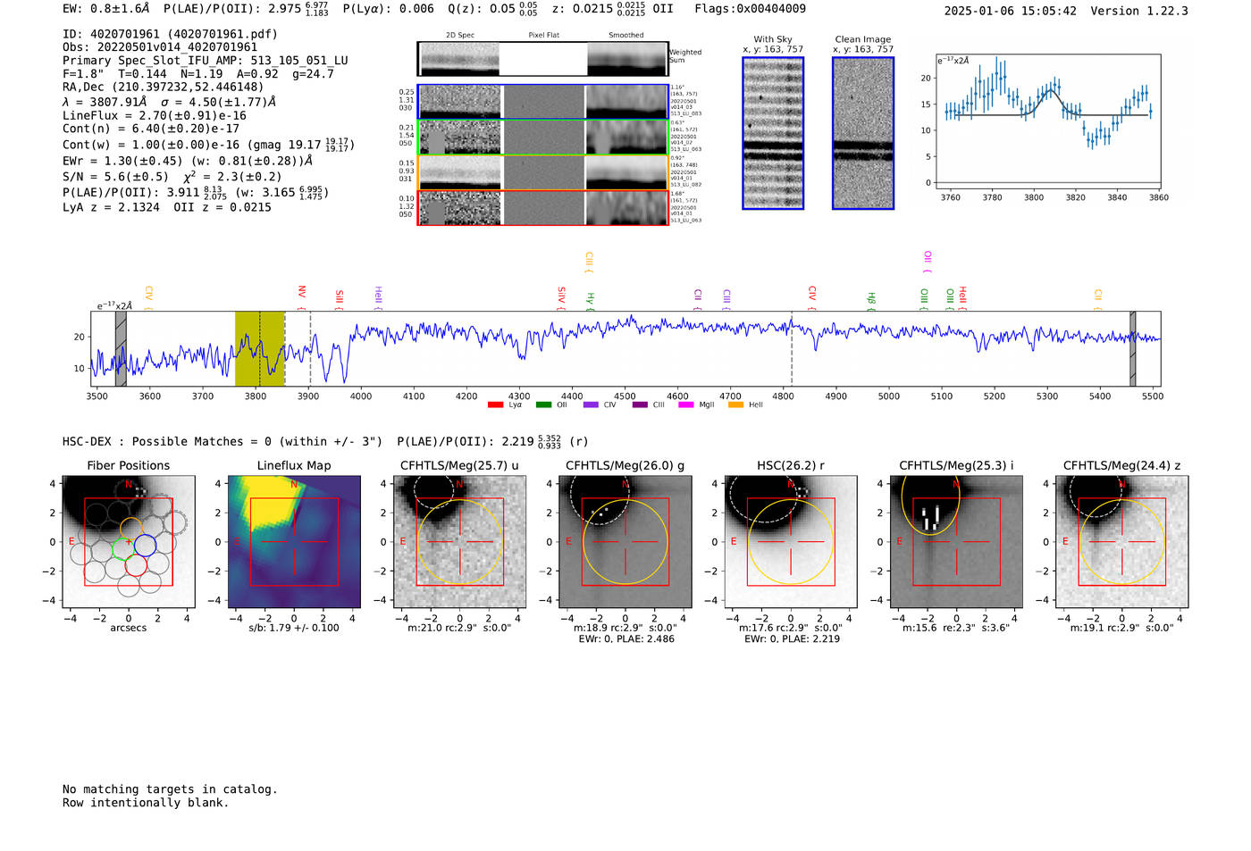Click the m:15.6 re:2.3" s:3.6" caption

956,628
